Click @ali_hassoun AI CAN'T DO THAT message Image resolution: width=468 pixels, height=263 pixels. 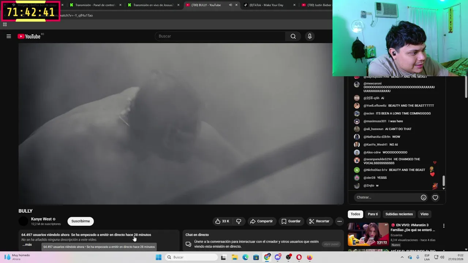(x=387, y=129)
